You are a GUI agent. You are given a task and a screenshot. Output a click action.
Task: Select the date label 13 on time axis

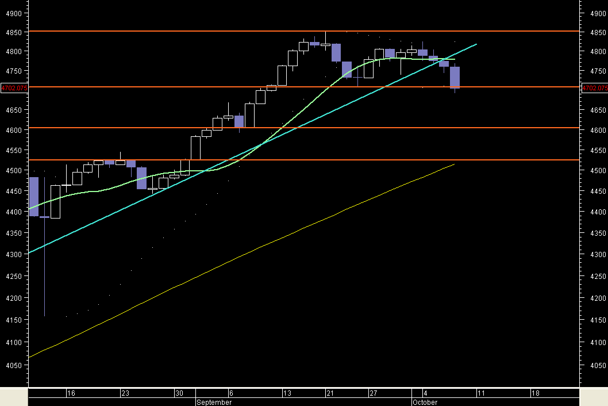tap(287, 393)
